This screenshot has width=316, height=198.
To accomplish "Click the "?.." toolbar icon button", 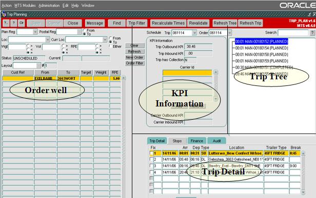I will click(6, 23).
